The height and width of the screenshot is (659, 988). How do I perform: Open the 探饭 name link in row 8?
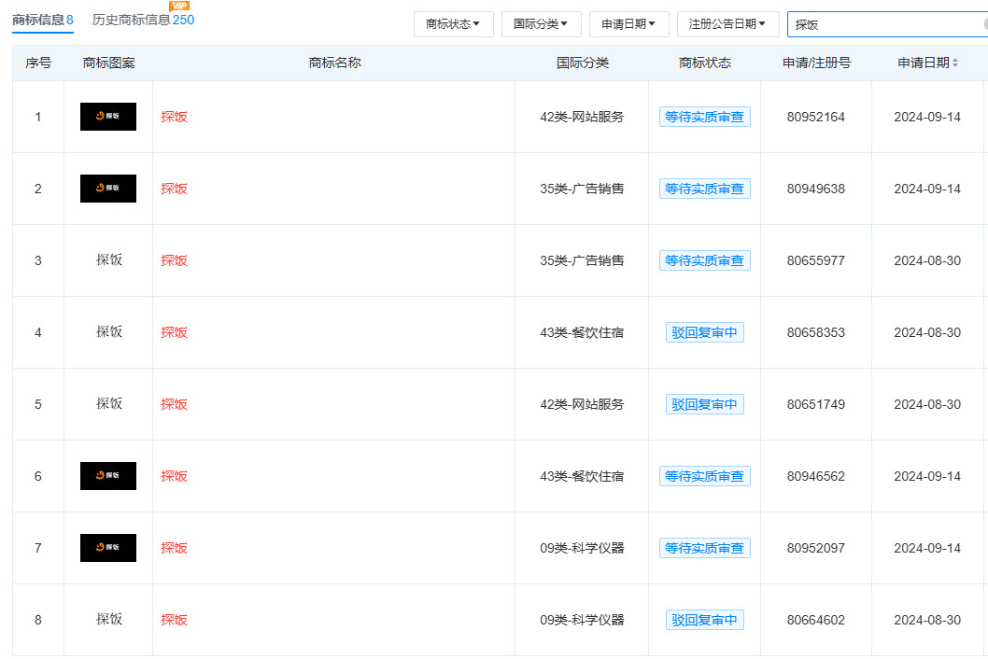[174, 619]
